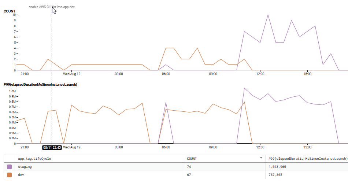
Task: Click the 12:00 label on the COUNT chart axis
Action: 260,74
